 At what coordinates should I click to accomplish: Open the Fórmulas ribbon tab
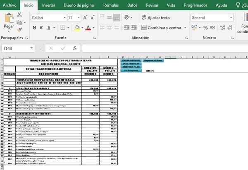[111, 5]
